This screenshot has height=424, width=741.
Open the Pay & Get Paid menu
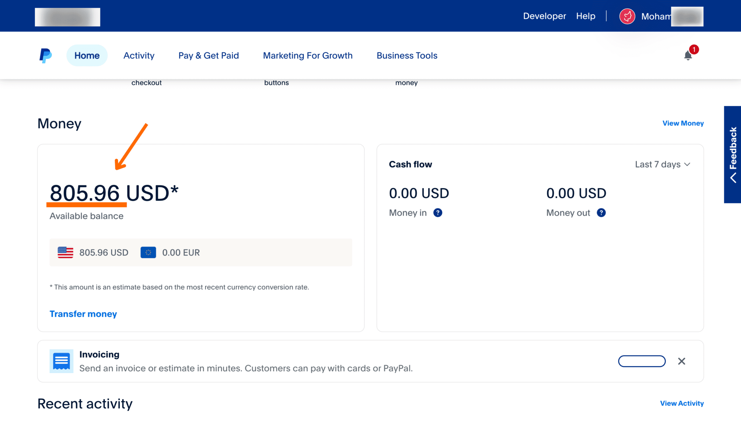[x=209, y=55]
